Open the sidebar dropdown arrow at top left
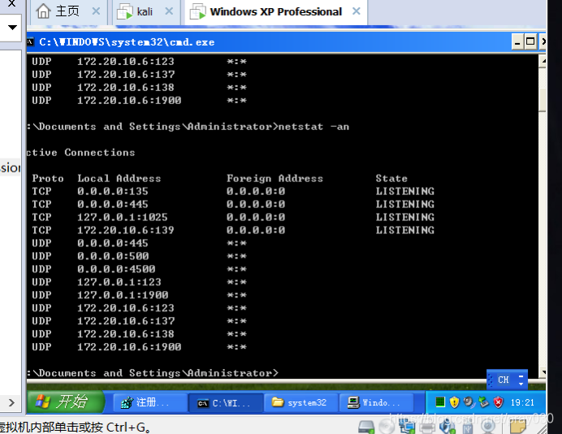The image size is (562, 434). 12,28
